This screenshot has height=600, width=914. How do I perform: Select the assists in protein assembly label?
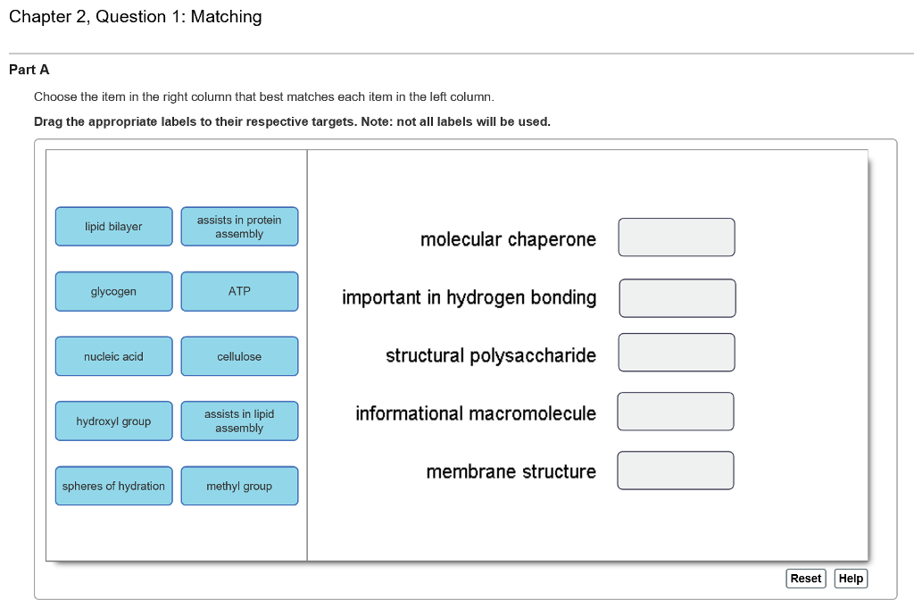239,226
